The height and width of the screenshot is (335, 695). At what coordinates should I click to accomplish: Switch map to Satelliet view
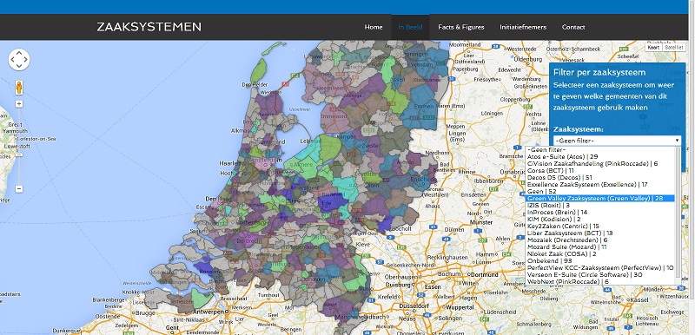click(x=674, y=48)
